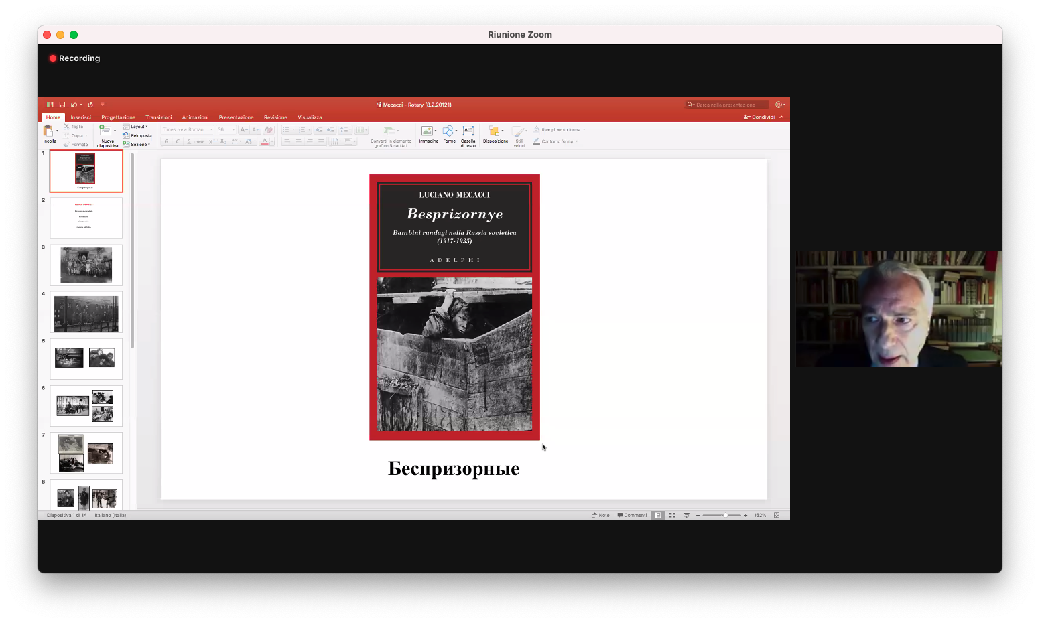This screenshot has width=1040, height=623.
Task: Toggle underline (S) formatting
Action: point(189,141)
